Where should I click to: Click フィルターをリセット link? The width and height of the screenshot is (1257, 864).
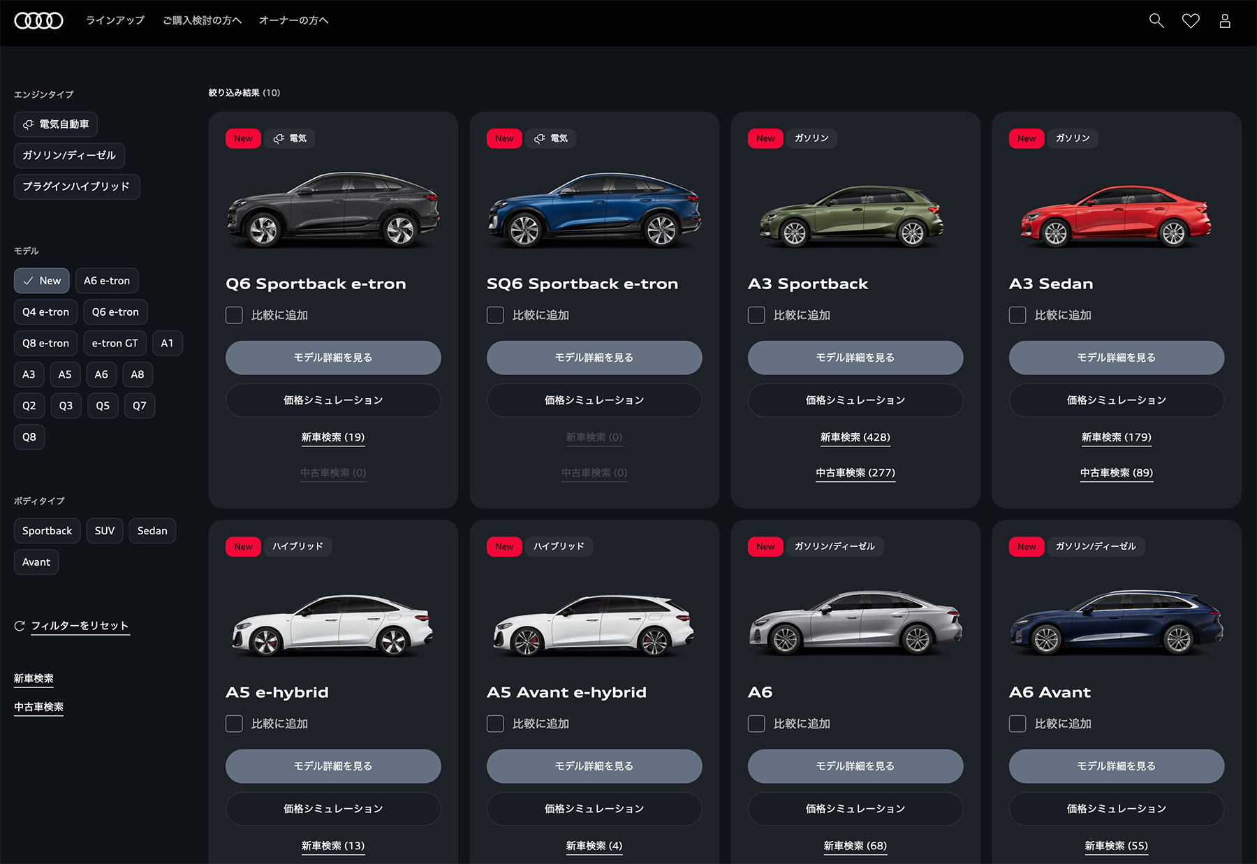80,626
